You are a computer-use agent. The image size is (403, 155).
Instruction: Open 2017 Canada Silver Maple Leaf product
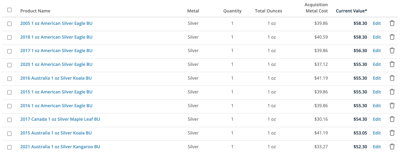coord(60,119)
